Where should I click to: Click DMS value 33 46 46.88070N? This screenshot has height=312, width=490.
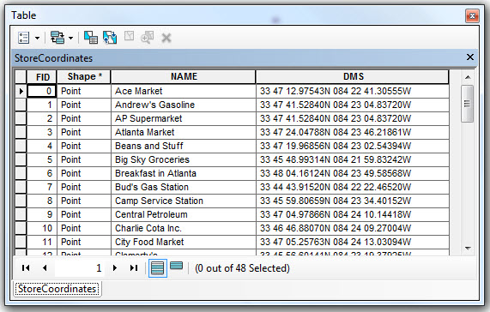click(353, 228)
